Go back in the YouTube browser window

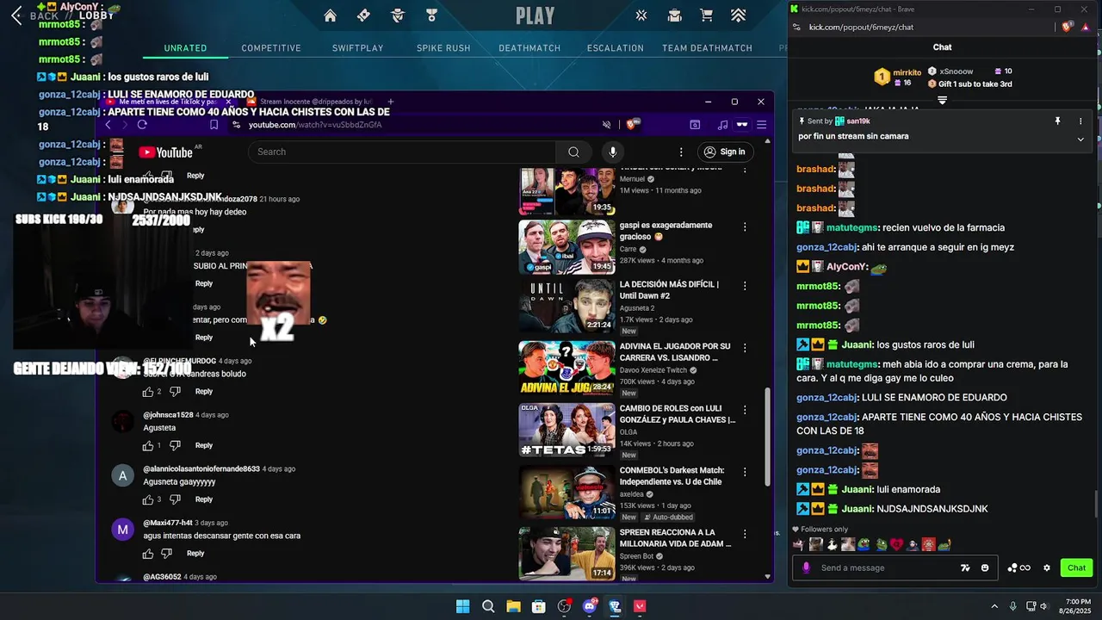(108, 125)
